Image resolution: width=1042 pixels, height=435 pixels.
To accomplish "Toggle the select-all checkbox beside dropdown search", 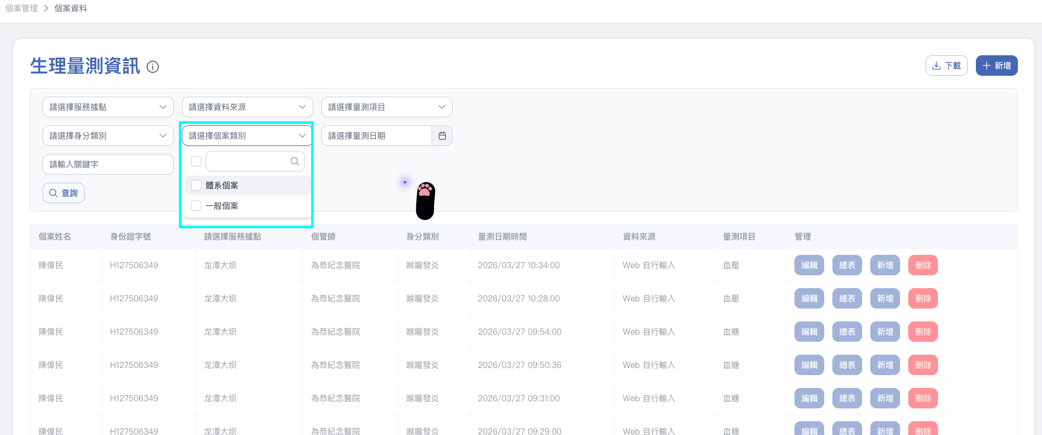I will tap(196, 161).
